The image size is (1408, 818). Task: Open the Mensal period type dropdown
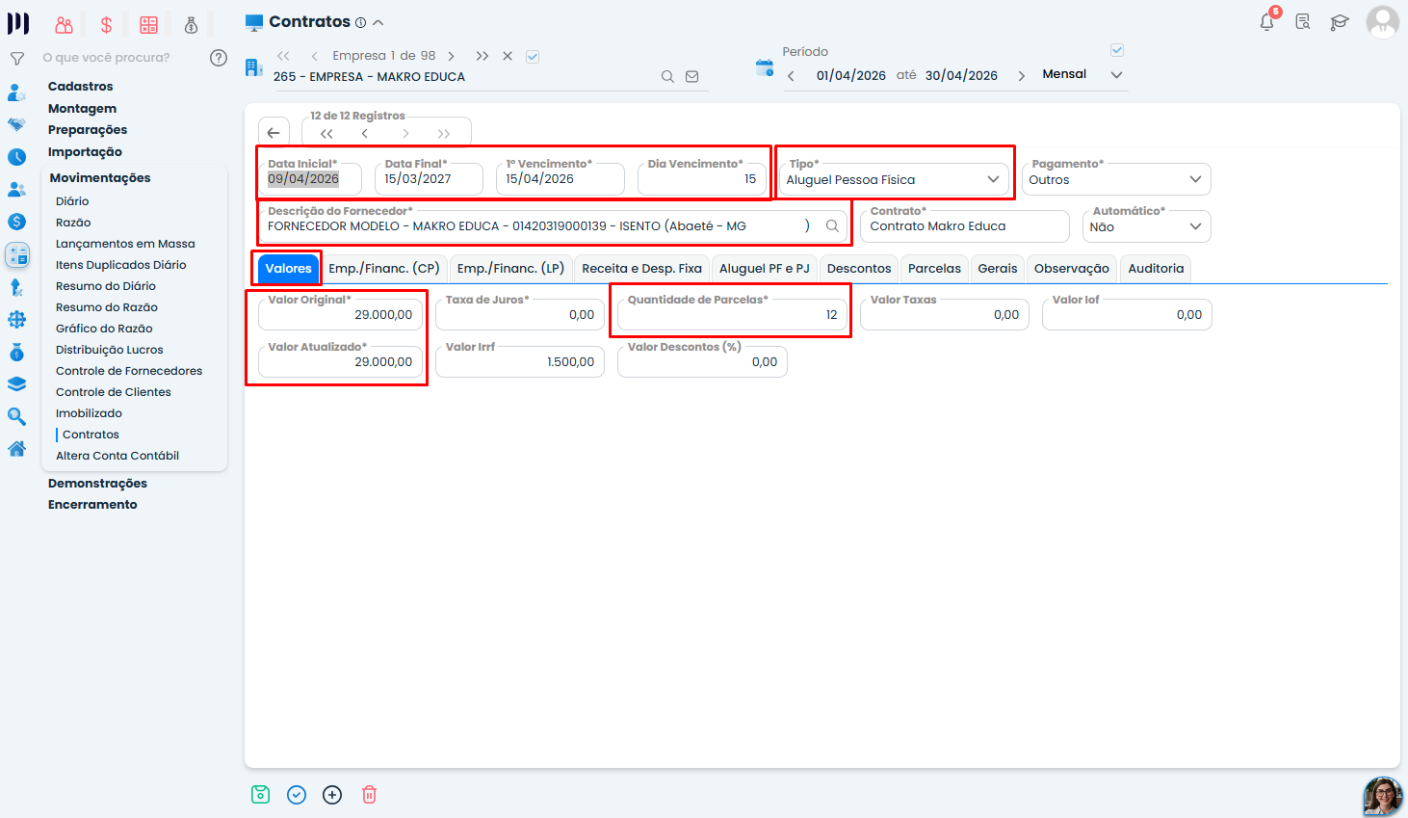[1082, 74]
